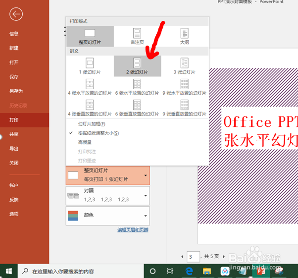Go back using the circled arrow

(x=16, y=14)
